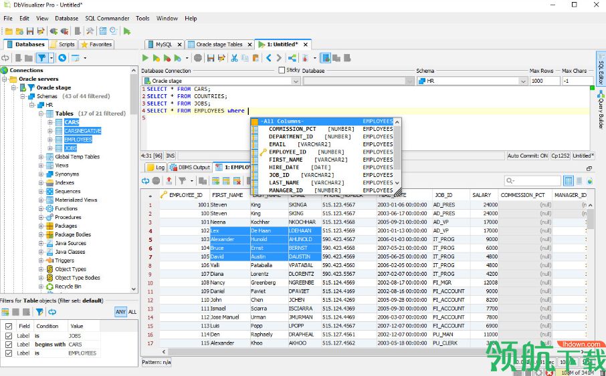Open the Tools menu
Screen dimensions: 606x376
click(x=142, y=18)
